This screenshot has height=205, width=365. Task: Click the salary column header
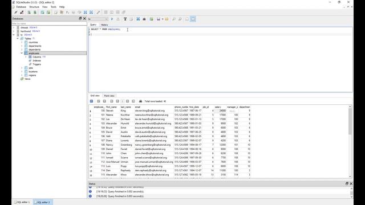click(220, 107)
